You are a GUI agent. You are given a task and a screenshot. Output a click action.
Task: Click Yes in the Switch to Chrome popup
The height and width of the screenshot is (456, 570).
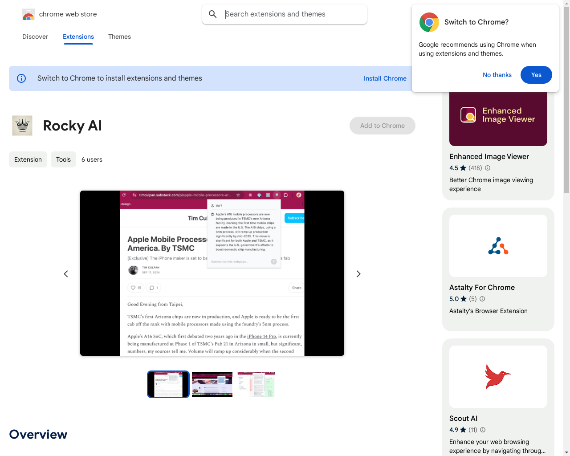point(536,75)
